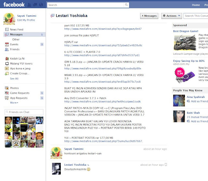Click Photos icon in sidebar
The image size is (208, 181).
coord(7,88)
